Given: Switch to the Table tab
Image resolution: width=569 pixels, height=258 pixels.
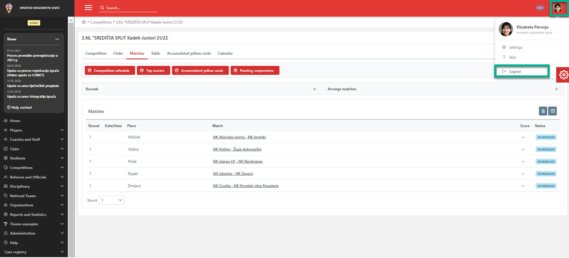Looking at the screenshot, I should click(x=155, y=53).
